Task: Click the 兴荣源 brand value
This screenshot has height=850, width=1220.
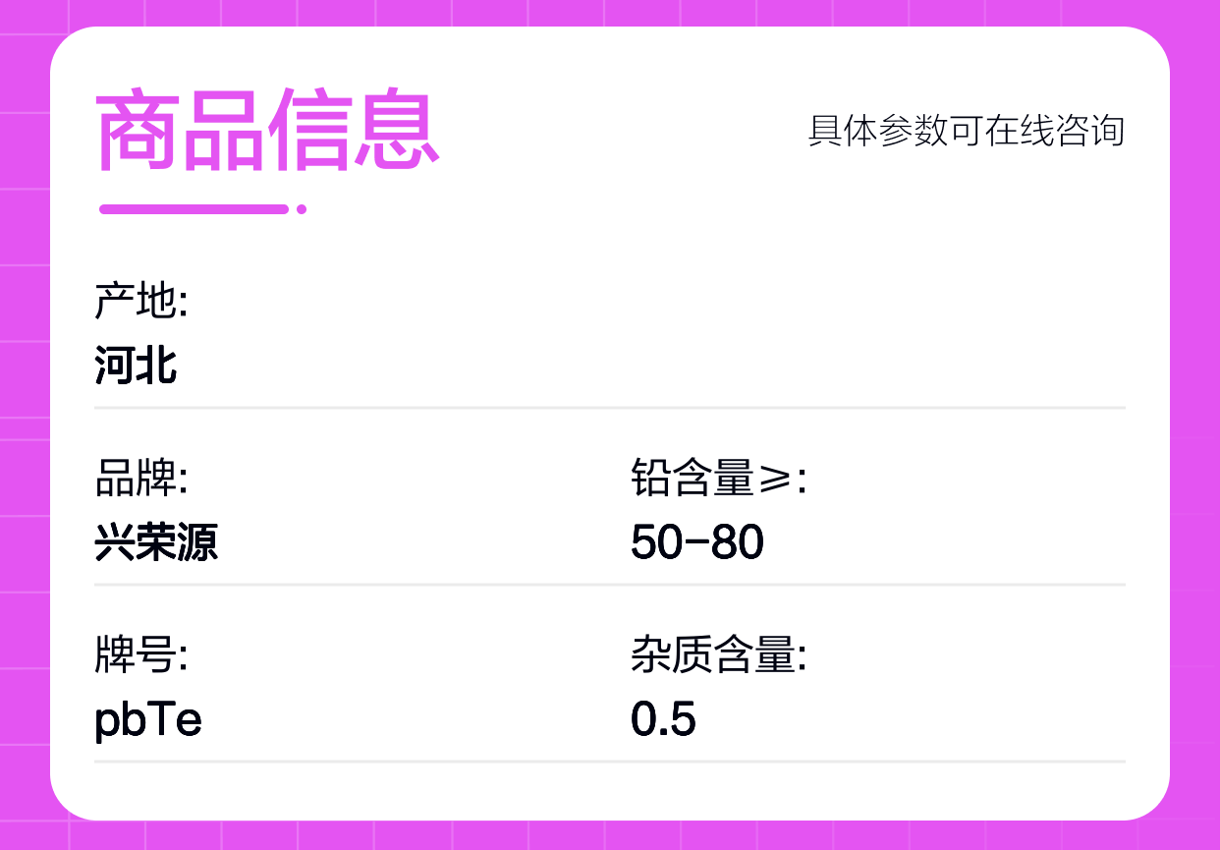Action: (156, 542)
